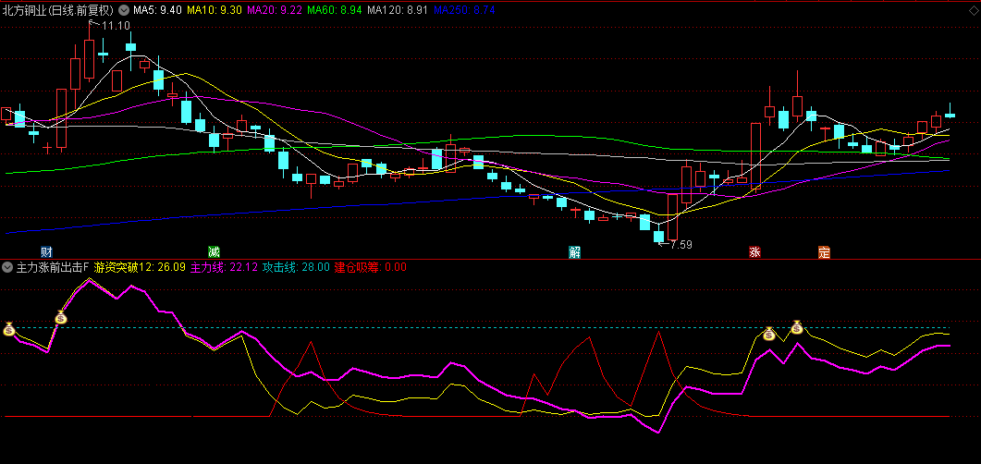Click the blue 财 event marker
The height and width of the screenshot is (464, 981).
[x=46, y=251]
